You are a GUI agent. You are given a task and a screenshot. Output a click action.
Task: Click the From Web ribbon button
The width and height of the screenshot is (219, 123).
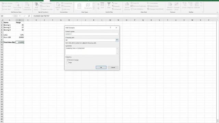[x=7, y=6]
